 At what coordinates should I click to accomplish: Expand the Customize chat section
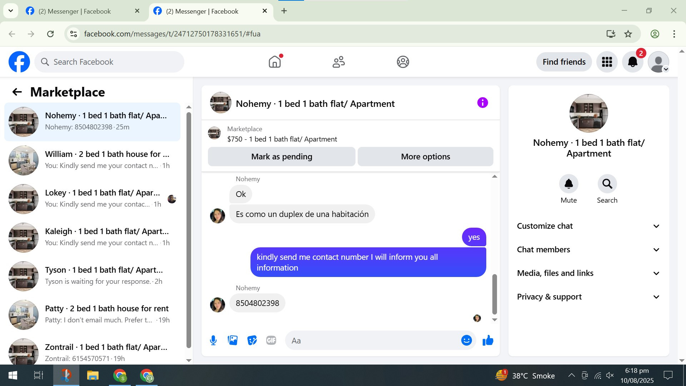[588, 226]
